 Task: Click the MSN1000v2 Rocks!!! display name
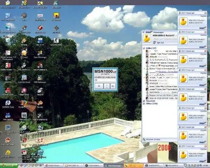[163, 35]
